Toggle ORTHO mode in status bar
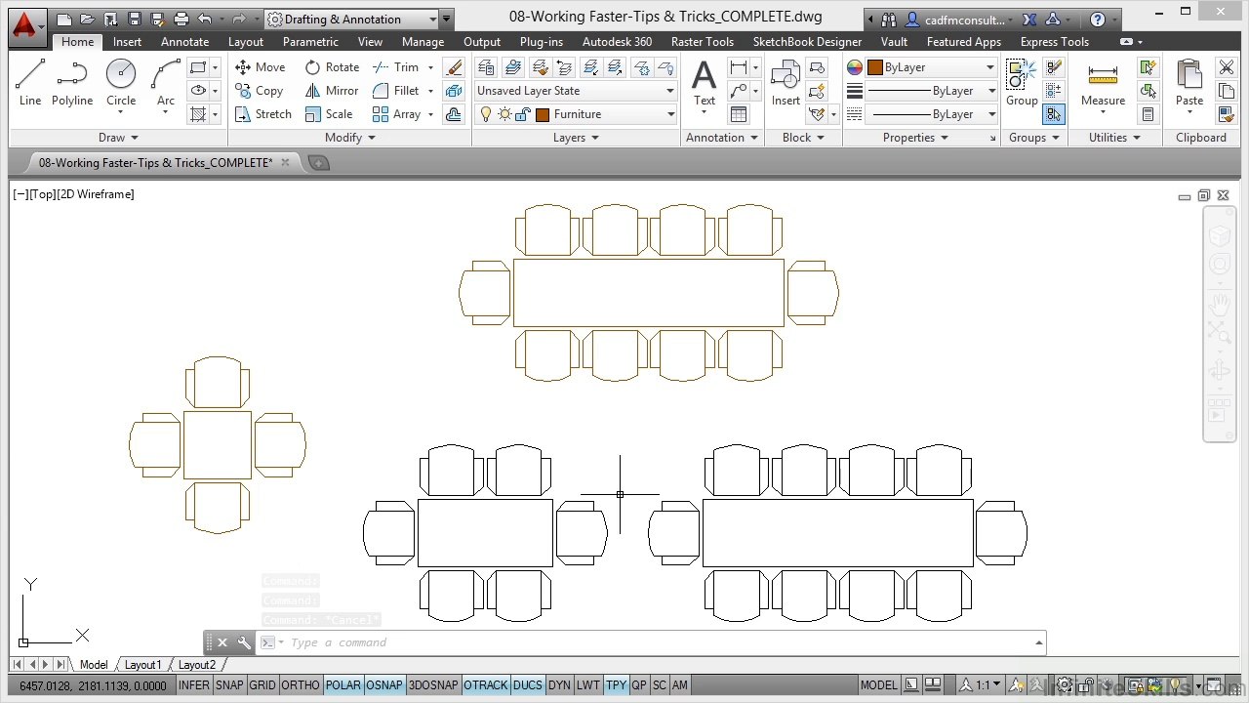Image resolution: width=1249 pixels, height=703 pixels. (301, 685)
